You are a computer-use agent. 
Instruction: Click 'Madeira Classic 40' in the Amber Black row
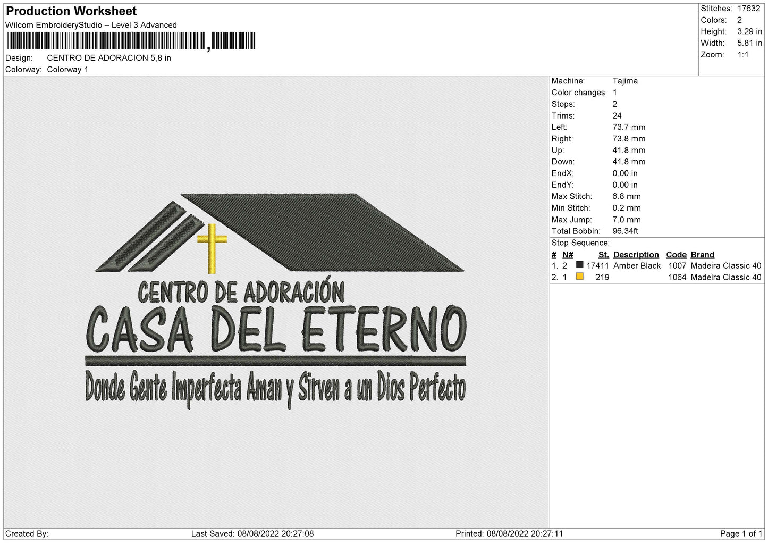pos(726,266)
